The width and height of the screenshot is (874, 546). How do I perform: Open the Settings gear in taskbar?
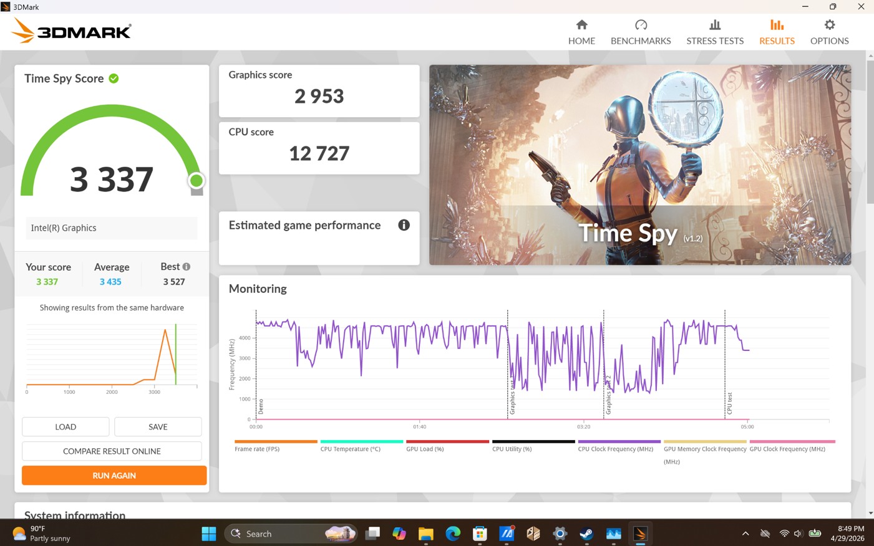pyautogui.click(x=560, y=534)
